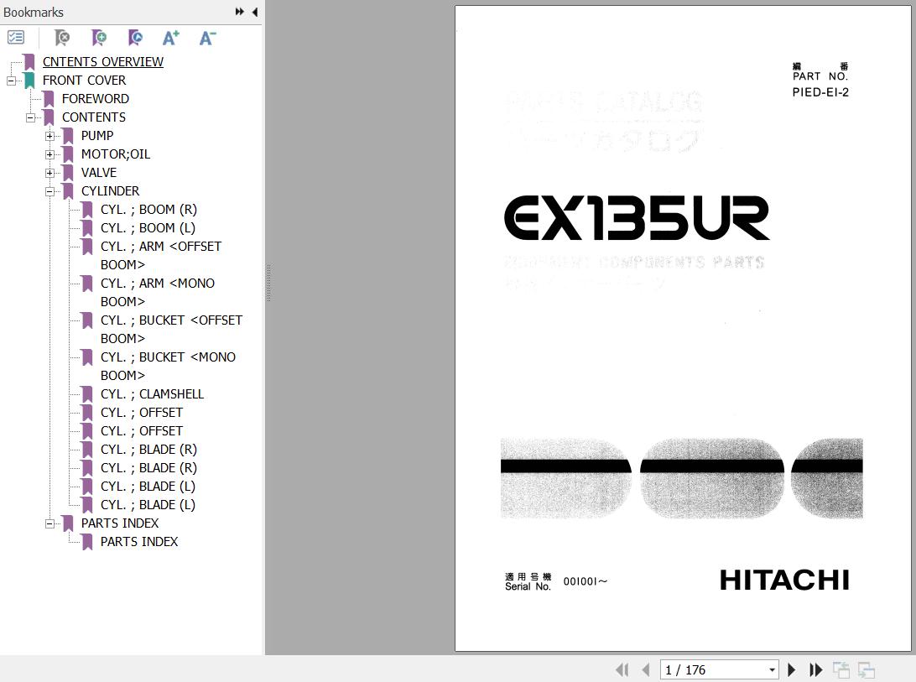Go to the first page
The height and width of the screenshot is (682, 916).
(x=622, y=669)
